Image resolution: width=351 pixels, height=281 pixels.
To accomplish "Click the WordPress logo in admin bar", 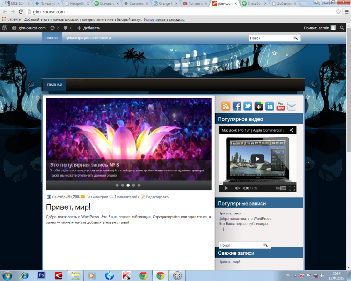I will pos(5,28).
